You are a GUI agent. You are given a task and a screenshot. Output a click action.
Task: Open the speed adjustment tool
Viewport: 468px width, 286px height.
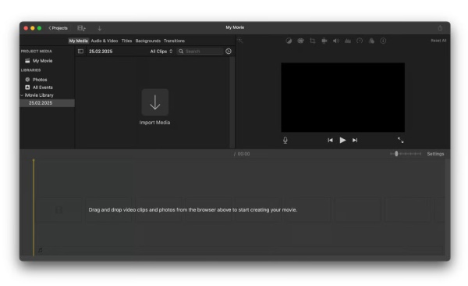tap(360, 41)
